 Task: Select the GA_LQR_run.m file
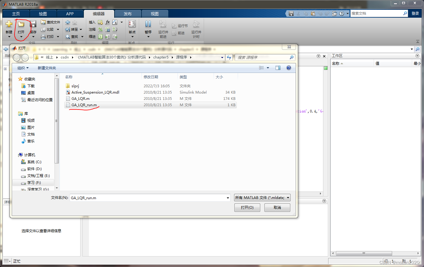[150, 105]
